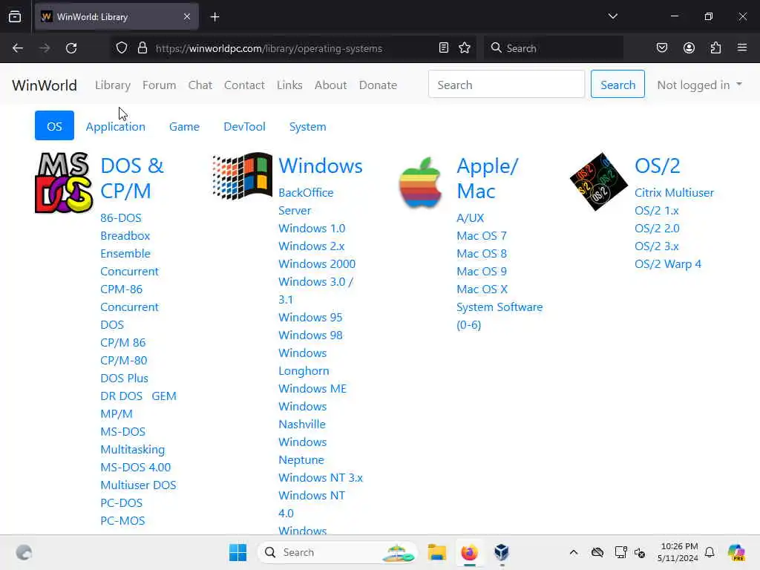Switch to the DevTool category tab
The image size is (760, 570).
point(244,126)
